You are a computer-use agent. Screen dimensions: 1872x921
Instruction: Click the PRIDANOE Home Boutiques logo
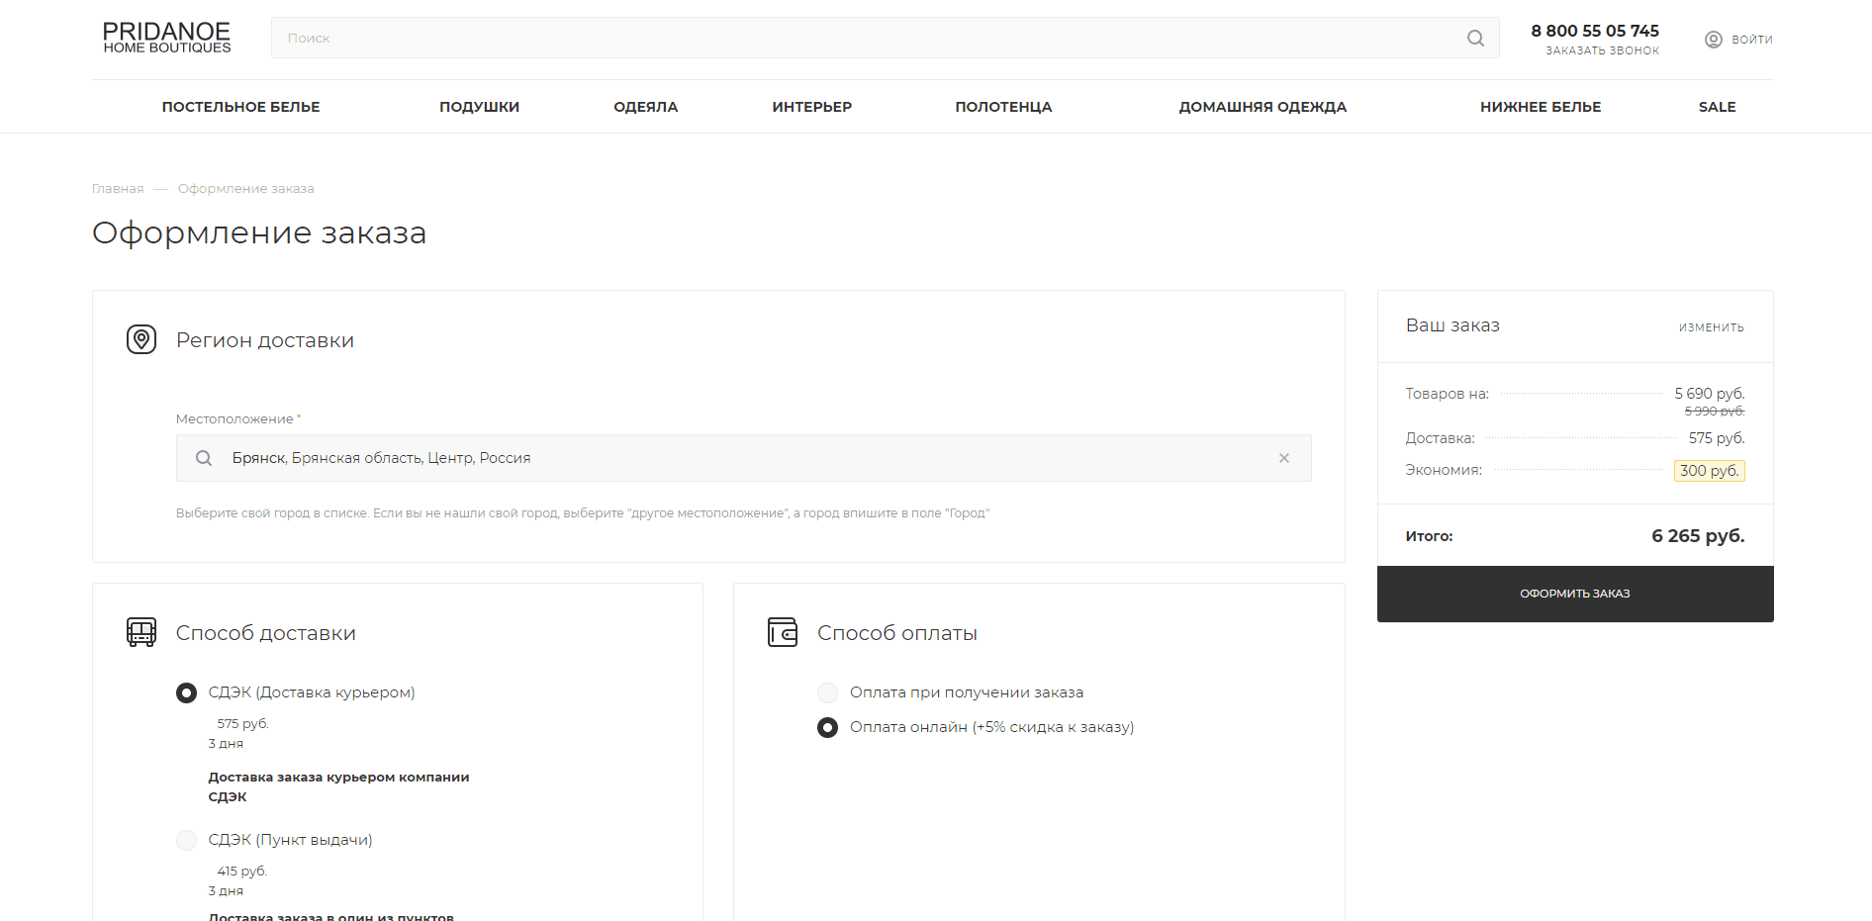pos(166,38)
